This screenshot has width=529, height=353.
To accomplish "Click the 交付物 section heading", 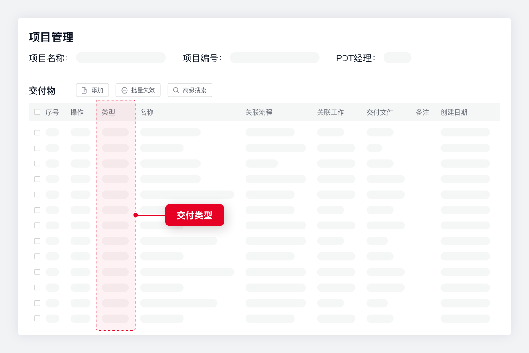I will (42, 91).
